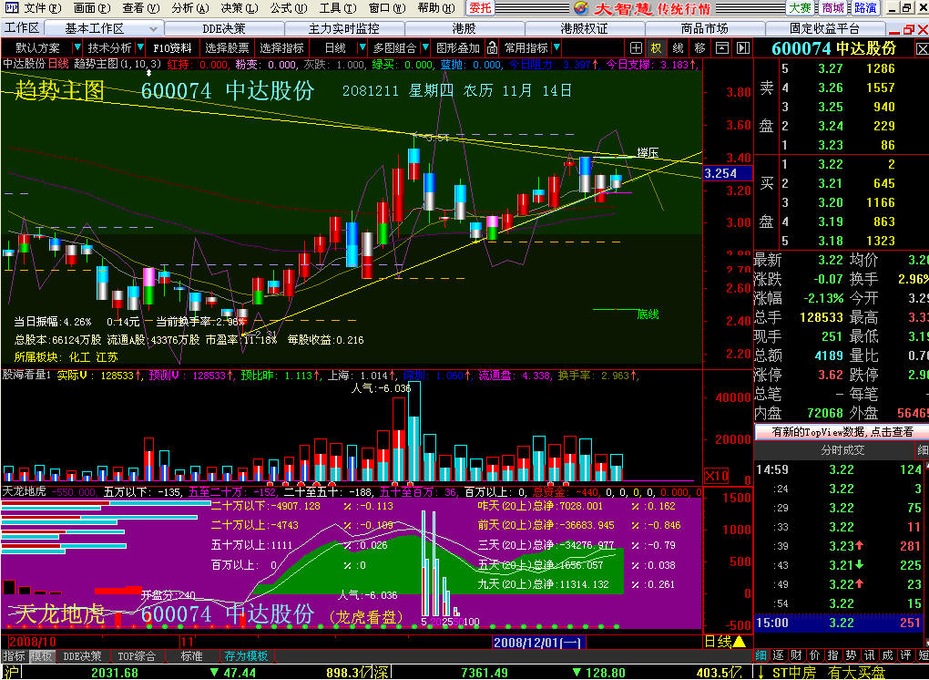This screenshot has height=680, width=929.
Task: Open the 默认方案 dropdown arrow
Action: (x=77, y=47)
